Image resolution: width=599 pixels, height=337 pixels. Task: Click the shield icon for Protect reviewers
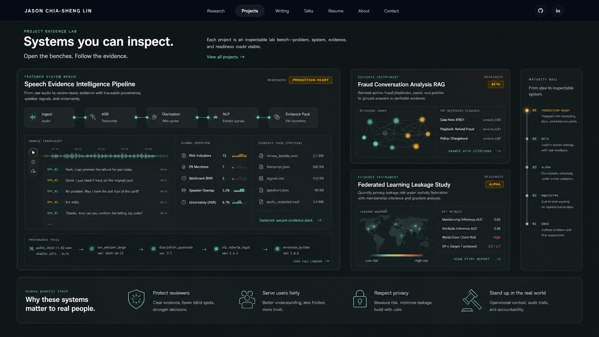(136, 299)
